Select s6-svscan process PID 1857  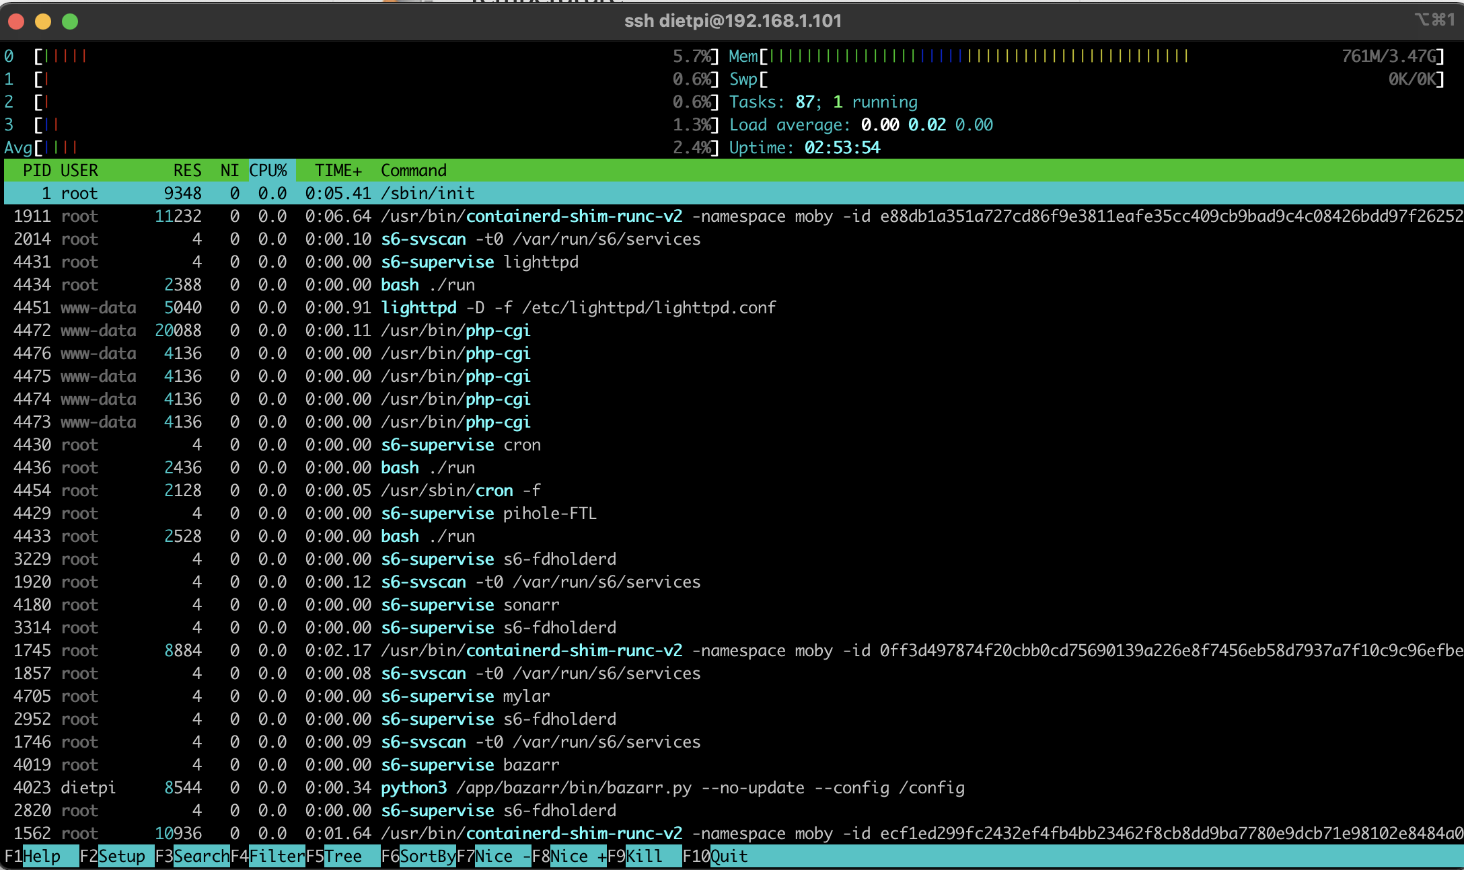pyautogui.click(x=733, y=673)
